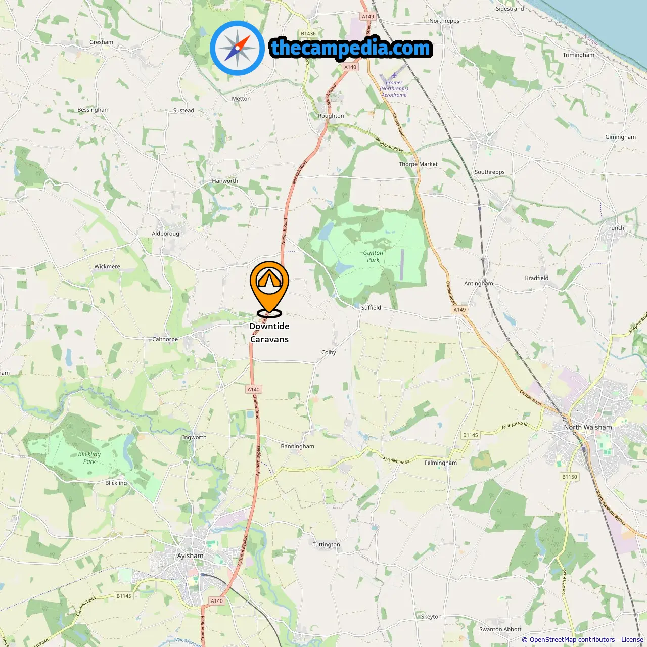
Task: Click the Blickling Park label
Action: pyautogui.click(x=89, y=457)
